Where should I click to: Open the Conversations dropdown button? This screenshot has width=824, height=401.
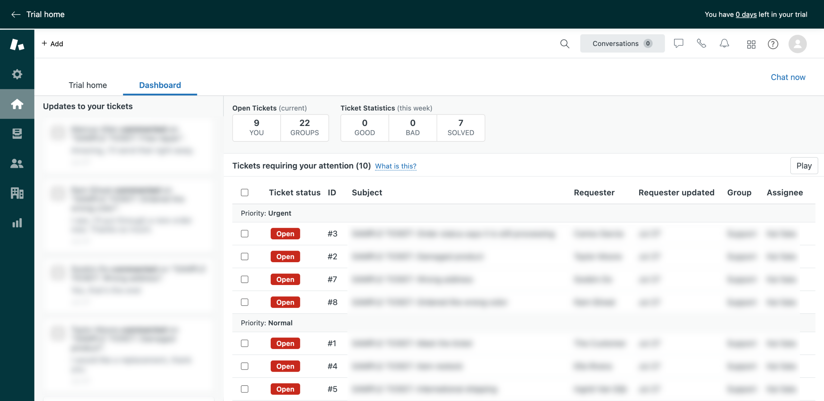[x=622, y=43]
